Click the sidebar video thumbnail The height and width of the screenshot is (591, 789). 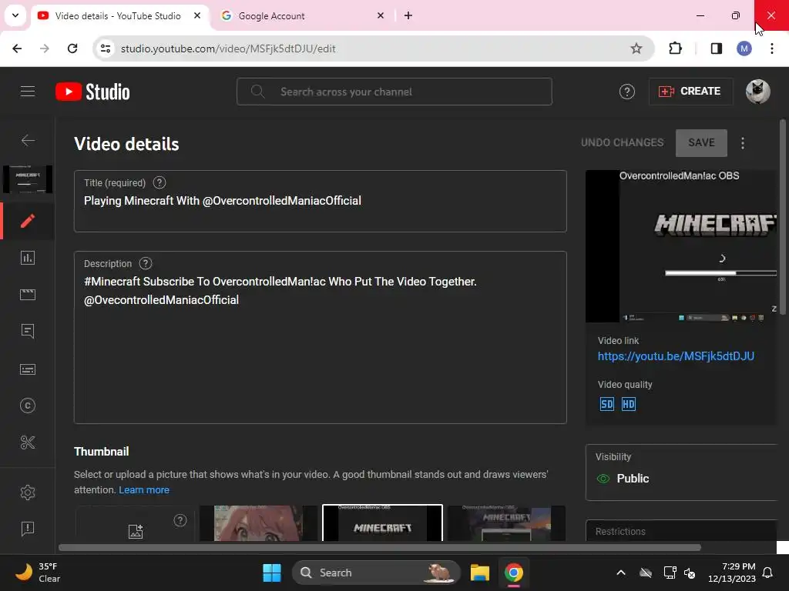click(28, 179)
